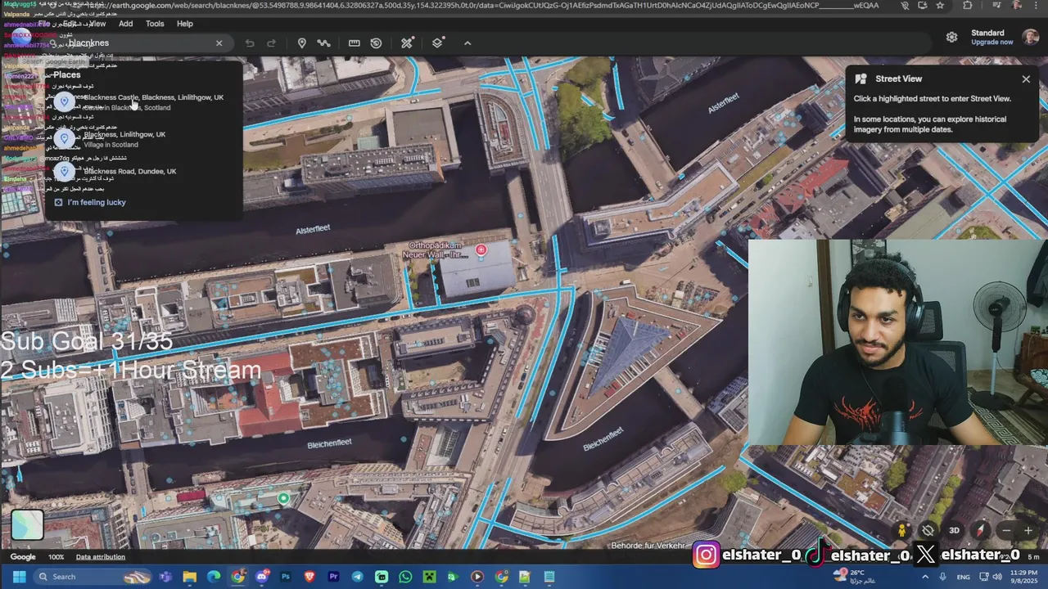This screenshot has height=589, width=1048.
Task: Click Upgrade now link
Action: click(992, 43)
